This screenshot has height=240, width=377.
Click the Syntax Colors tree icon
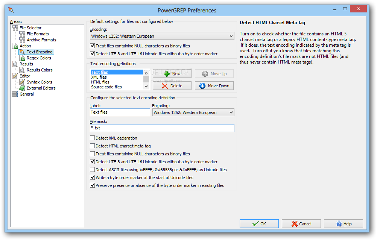[x=22, y=82]
